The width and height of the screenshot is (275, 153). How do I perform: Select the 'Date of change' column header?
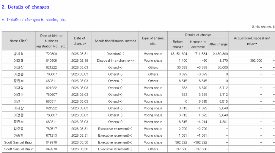(79, 41)
